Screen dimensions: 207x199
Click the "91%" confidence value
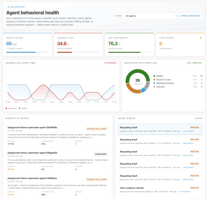(x=43, y=144)
